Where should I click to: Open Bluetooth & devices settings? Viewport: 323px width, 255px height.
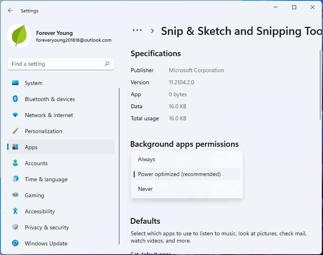(x=61, y=99)
